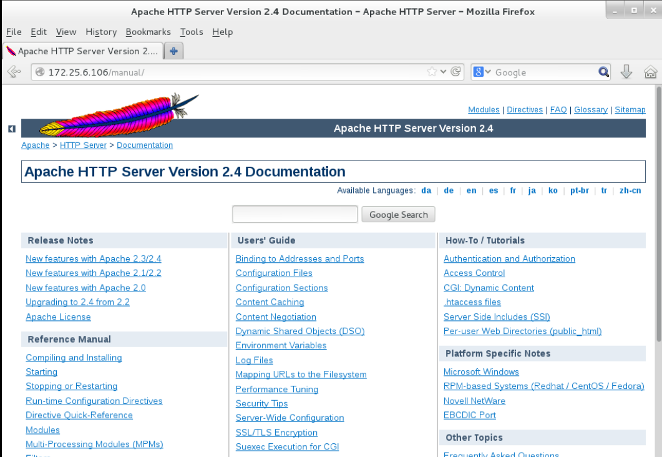The width and height of the screenshot is (662, 457).
Task: Open the Help menu
Action: click(x=223, y=32)
